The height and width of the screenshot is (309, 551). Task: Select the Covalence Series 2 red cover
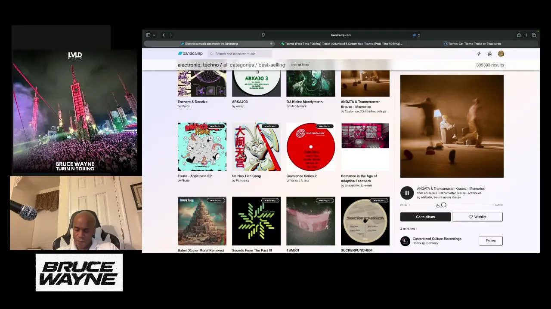click(310, 147)
